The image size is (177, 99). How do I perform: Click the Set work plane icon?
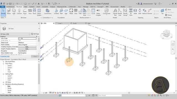tap(162, 12)
